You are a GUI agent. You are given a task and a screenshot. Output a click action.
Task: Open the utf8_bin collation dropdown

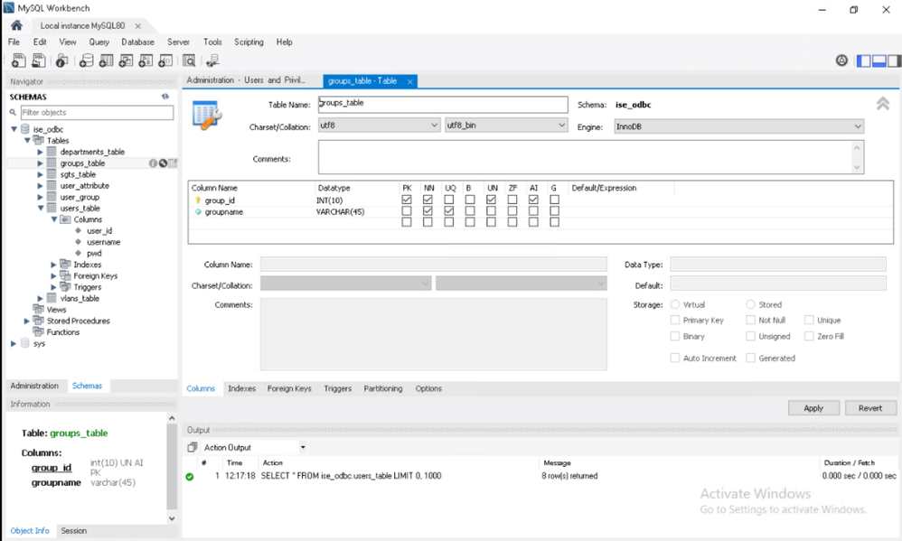(506, 125)
